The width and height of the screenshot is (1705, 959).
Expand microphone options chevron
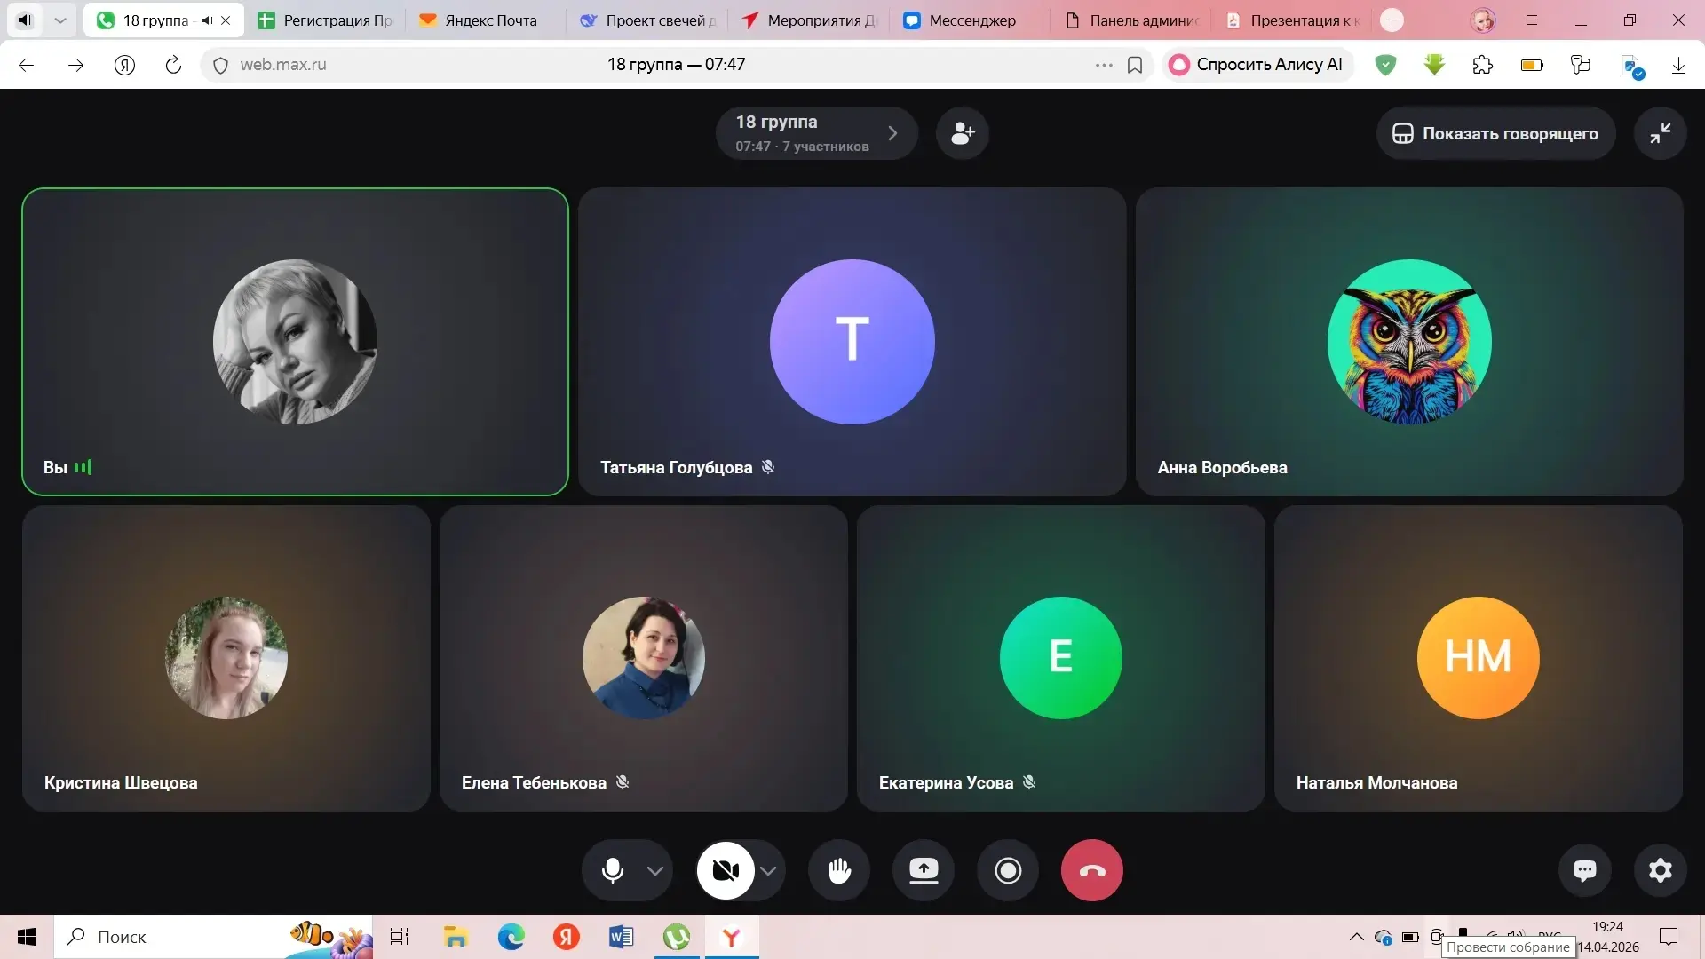click(x=655, y=870)
